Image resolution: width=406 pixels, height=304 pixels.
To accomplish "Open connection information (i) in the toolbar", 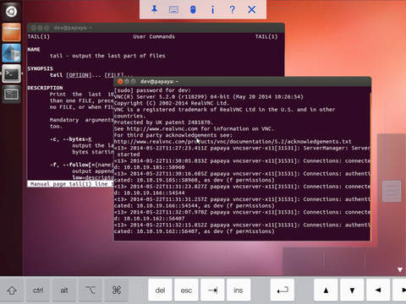I will [x=212, y=10].
